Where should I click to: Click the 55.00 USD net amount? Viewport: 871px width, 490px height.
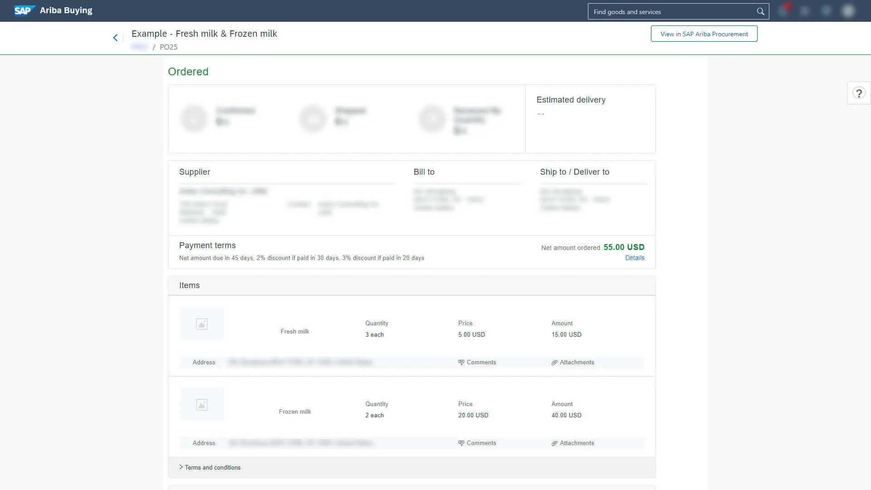[x=624, y=247]
